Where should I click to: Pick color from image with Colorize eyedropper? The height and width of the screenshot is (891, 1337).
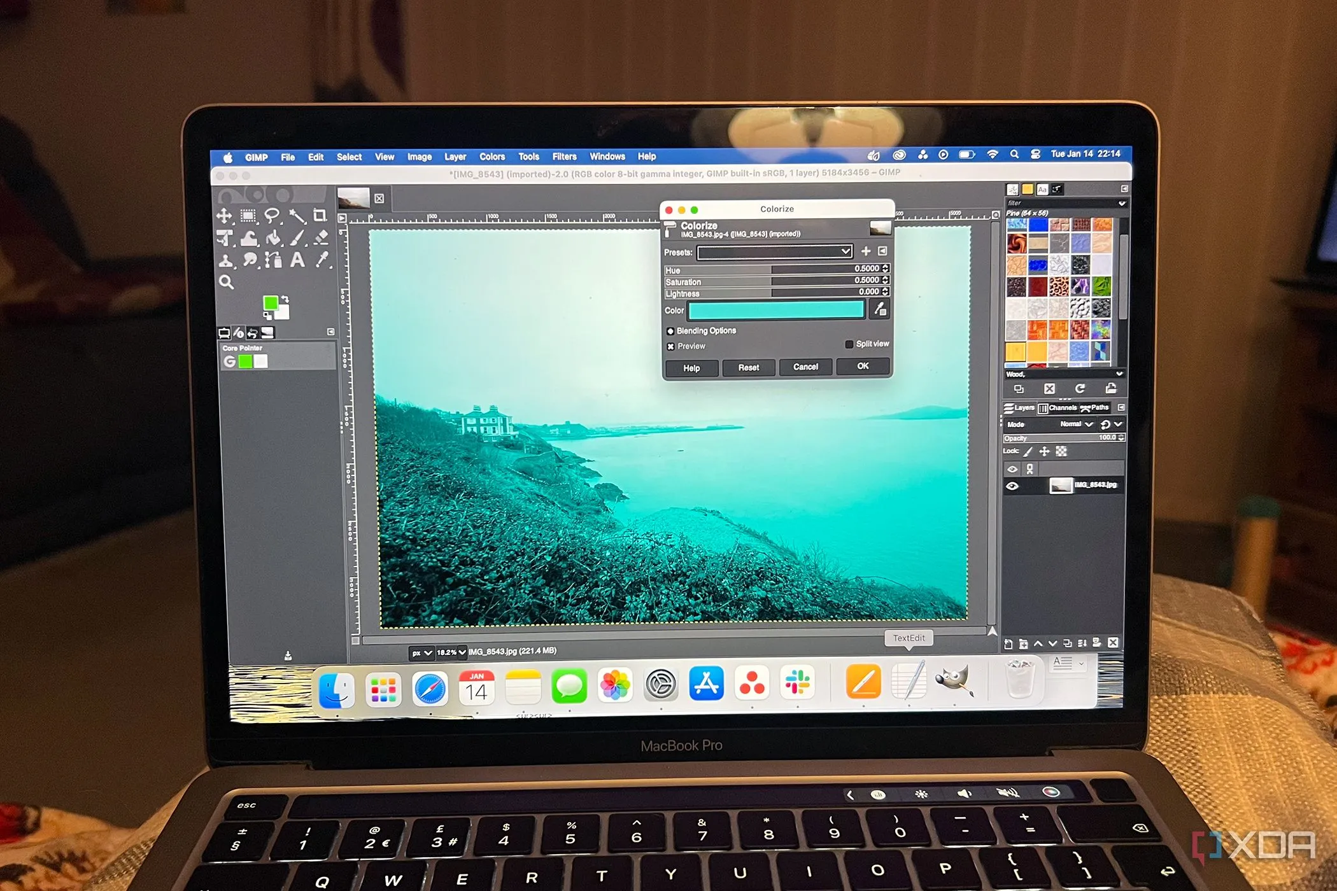pos(880,310)
